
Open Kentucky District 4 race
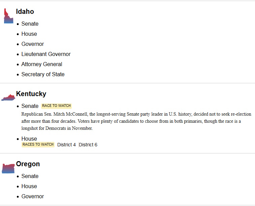(66, 145)
